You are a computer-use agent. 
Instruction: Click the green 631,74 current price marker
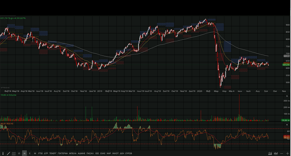coord(286,65)
